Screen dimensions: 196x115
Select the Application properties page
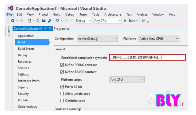26,36
